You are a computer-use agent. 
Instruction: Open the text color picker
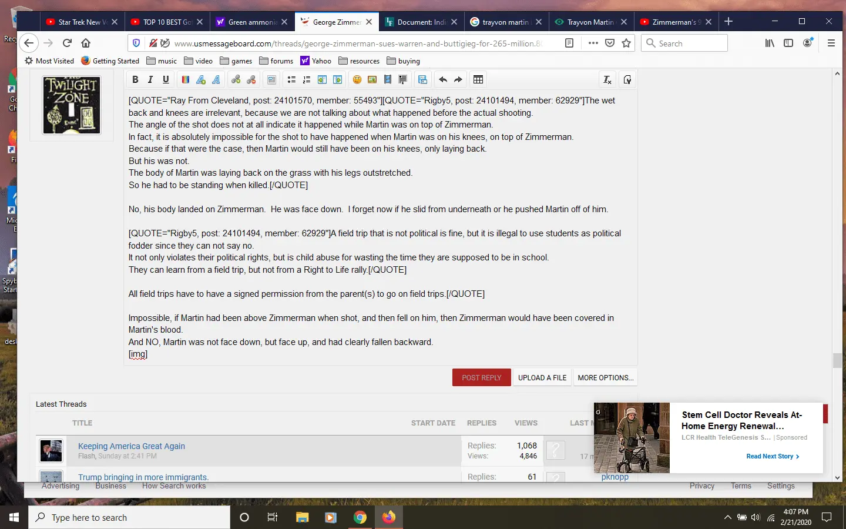pos(186,80)
